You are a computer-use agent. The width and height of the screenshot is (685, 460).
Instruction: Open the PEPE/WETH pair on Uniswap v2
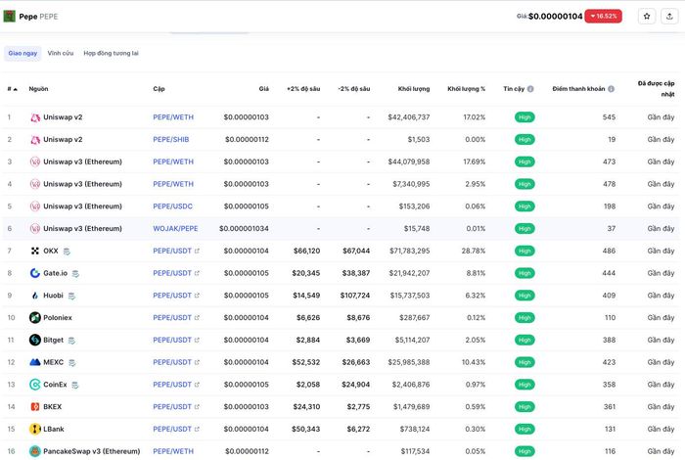[173, 117]
